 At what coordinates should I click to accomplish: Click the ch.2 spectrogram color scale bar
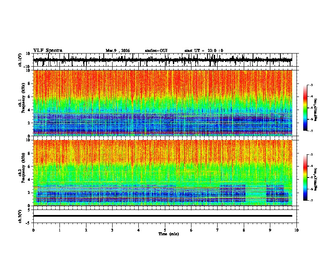click(305, 177)
